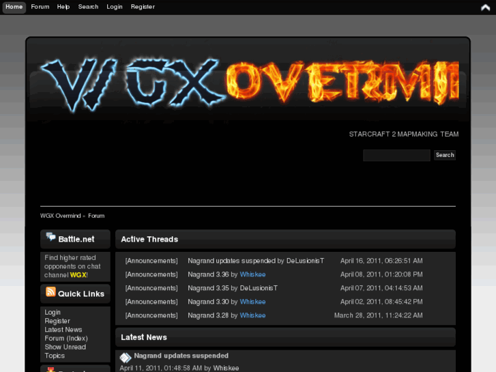The height and width of the screenshot is (372, 496).
Task: Click the Battle.net chat bubbles icon
Action: click(50, 236)
